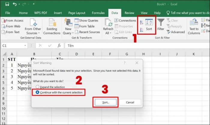Open the File tab
This screenshot has width=210, height=125.
[7, 13]
